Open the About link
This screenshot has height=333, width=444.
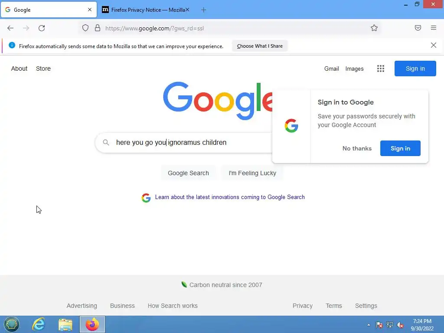pos(19,69)
